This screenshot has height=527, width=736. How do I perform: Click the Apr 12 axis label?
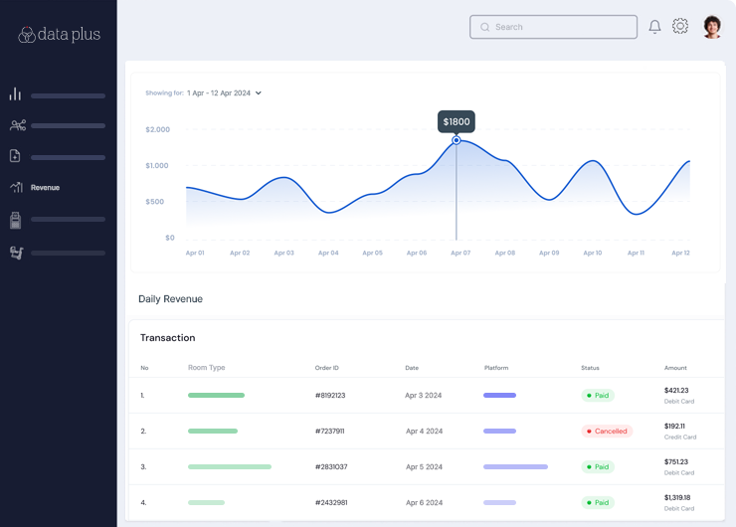click(x=680, y=253)
